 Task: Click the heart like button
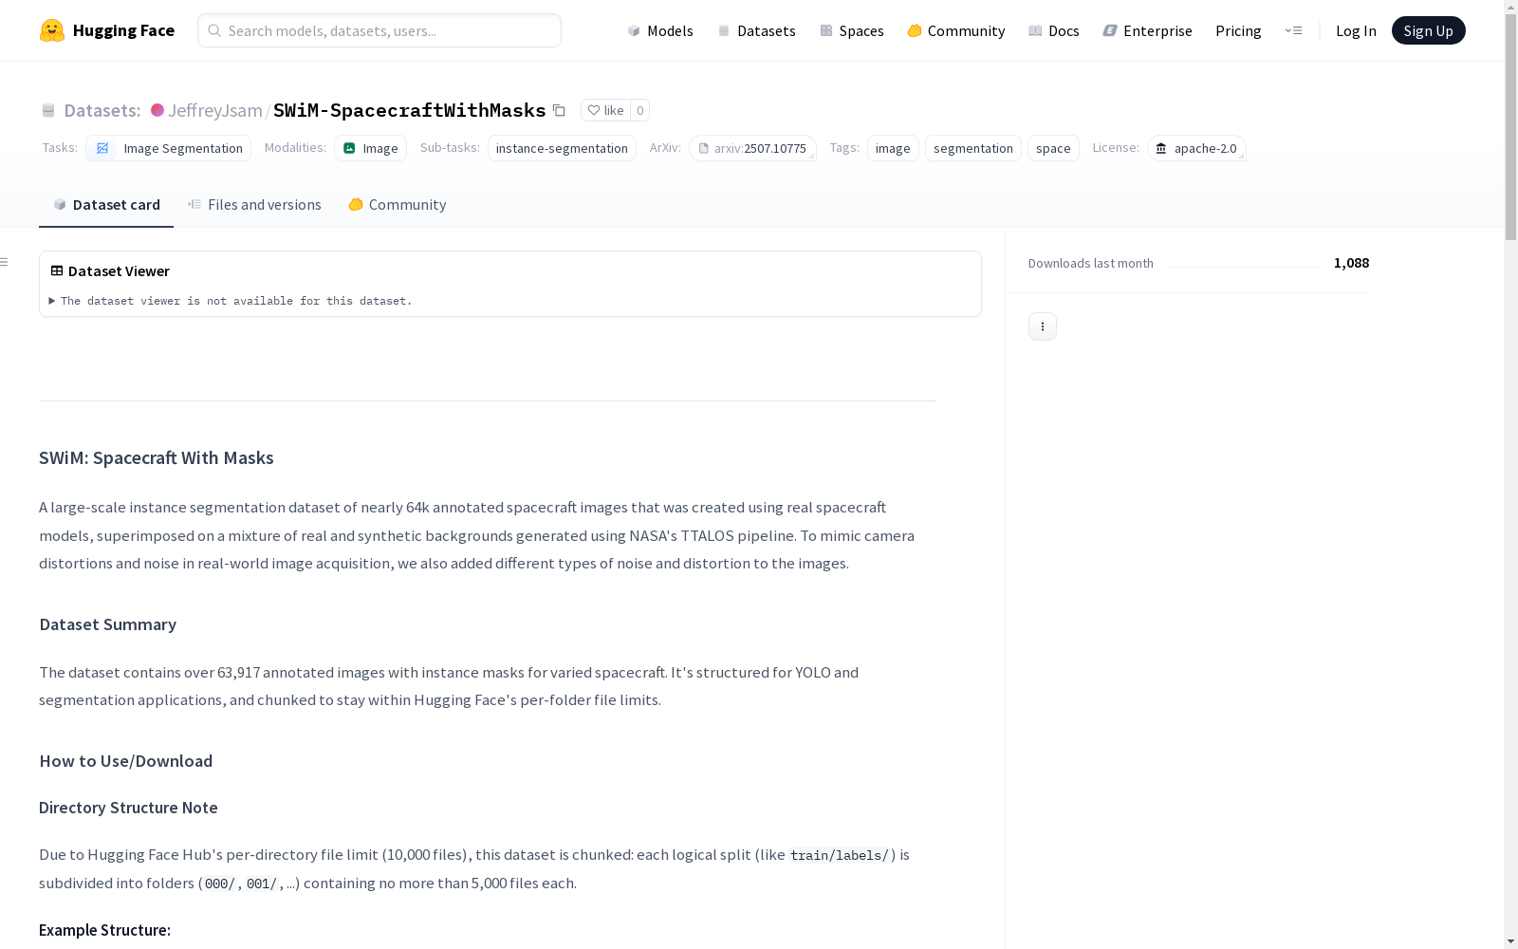click(x=605, y=110)
